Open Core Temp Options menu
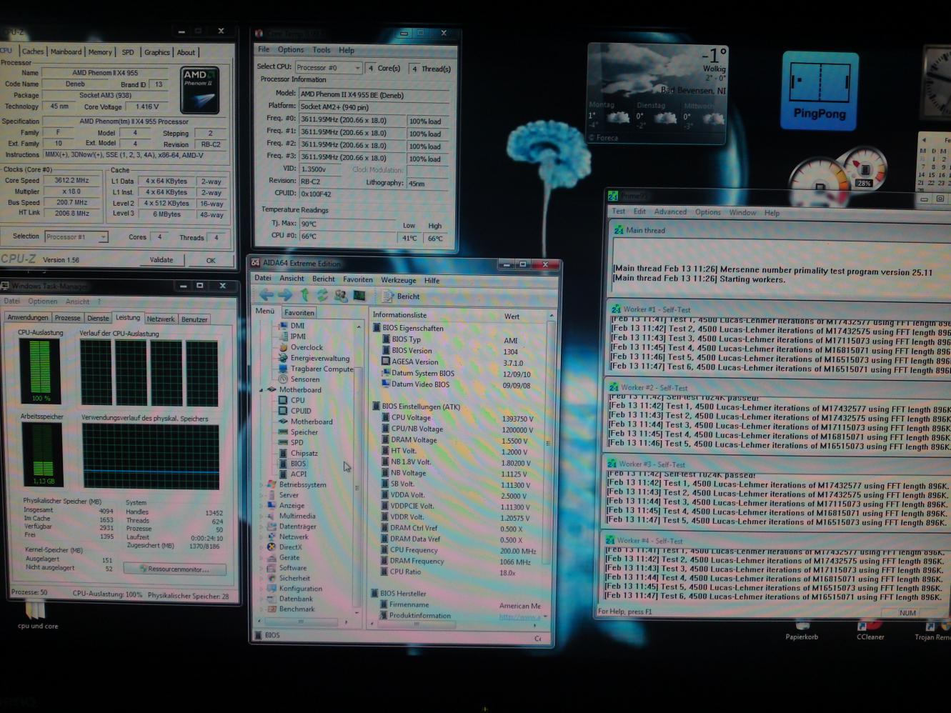Image resolution: width=951 pixels, height=713 pixels. pyautogui.click(x=291, y=50)
